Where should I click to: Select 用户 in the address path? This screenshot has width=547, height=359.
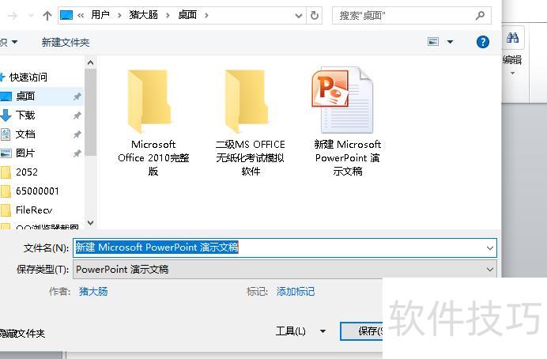click(100, 15)
